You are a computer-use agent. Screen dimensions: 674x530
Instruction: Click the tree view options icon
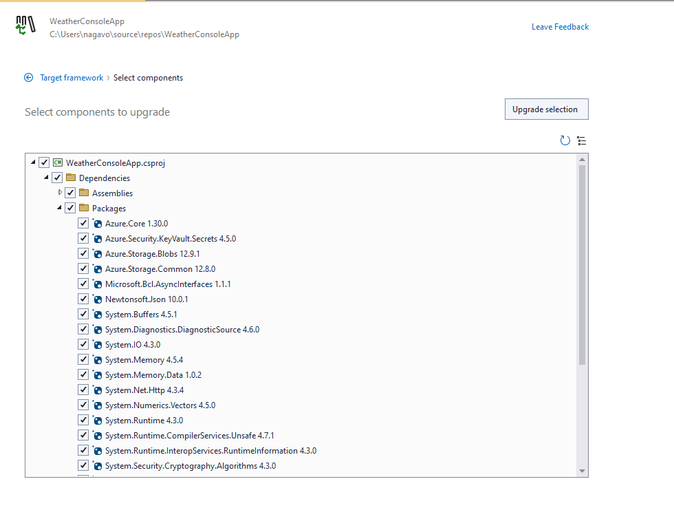click(582, 140)
